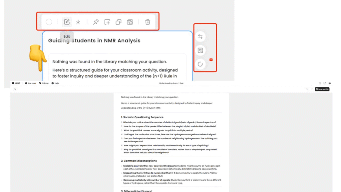Click the Edit pencil icon in the card toolbar
Viewport: 341px width, 192px height.
67,22
